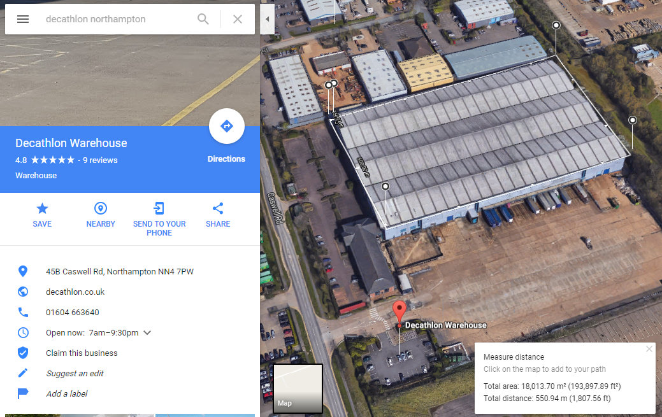Select Claim this business
The width and height of the screenshot is (662, 417).
tap(82, 353)
